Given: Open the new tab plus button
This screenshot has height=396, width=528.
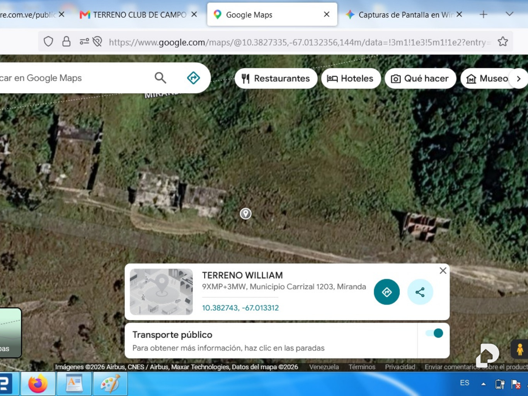Looking at the screenshot, I should click(x=483, y=15).
